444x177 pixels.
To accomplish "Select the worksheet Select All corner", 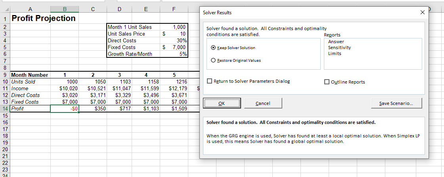I will click(5, 10).
